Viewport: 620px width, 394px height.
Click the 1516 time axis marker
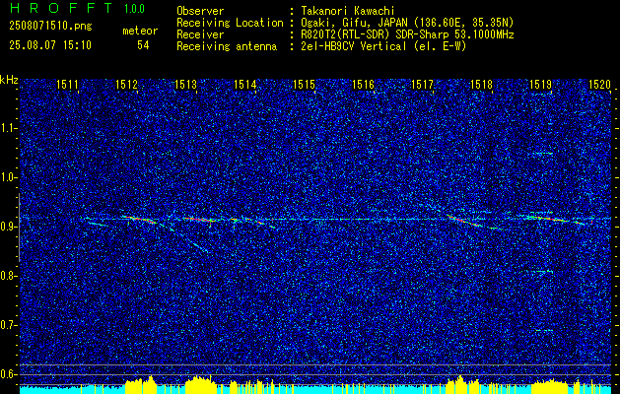pyautogui.click(x=363, y=84)
